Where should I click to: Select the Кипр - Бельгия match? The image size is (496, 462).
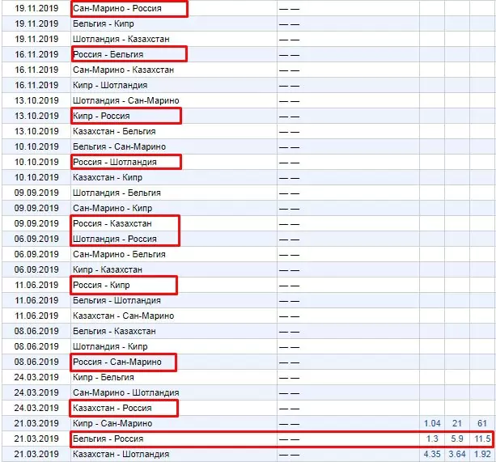[103, 378]
